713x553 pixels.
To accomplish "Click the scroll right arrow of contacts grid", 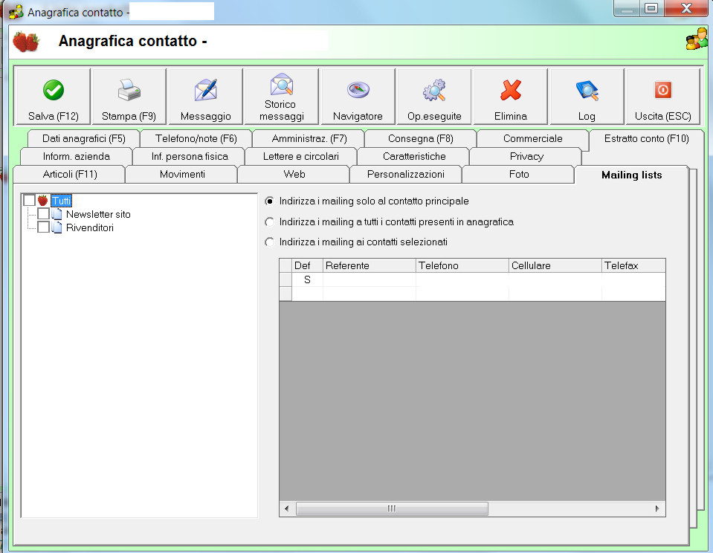I will pyautogui.click(x=657, y=508).
